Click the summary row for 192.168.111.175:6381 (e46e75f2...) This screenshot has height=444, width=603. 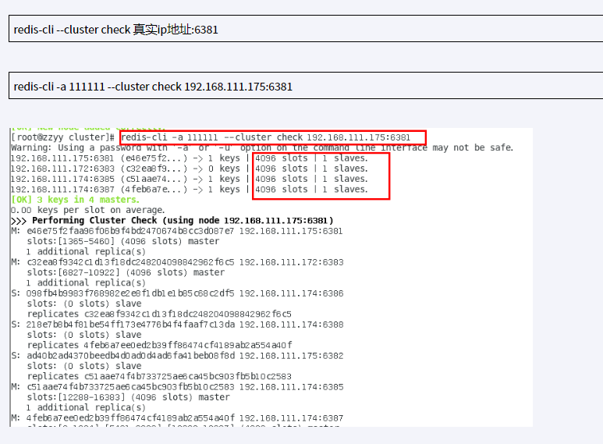click(x=190, y=158)
